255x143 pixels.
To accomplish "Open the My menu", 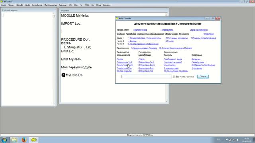I will 93,5.
